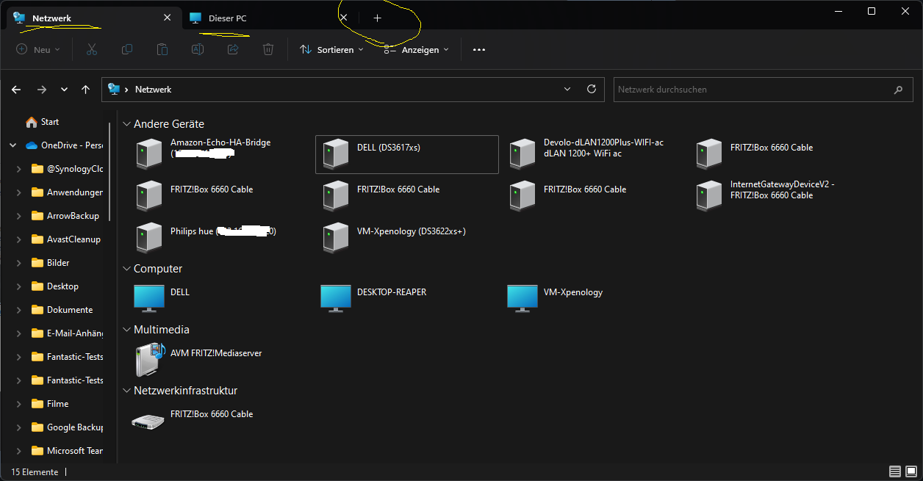Open the @SynologyCloud folder in the sidebar
The width and height of the screenshot is (923, 481).
tap(67, 169)
